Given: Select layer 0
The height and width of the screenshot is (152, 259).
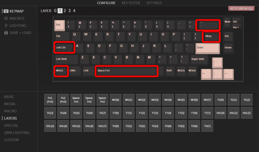Looking at the screenshot, I should coord(55,11).
